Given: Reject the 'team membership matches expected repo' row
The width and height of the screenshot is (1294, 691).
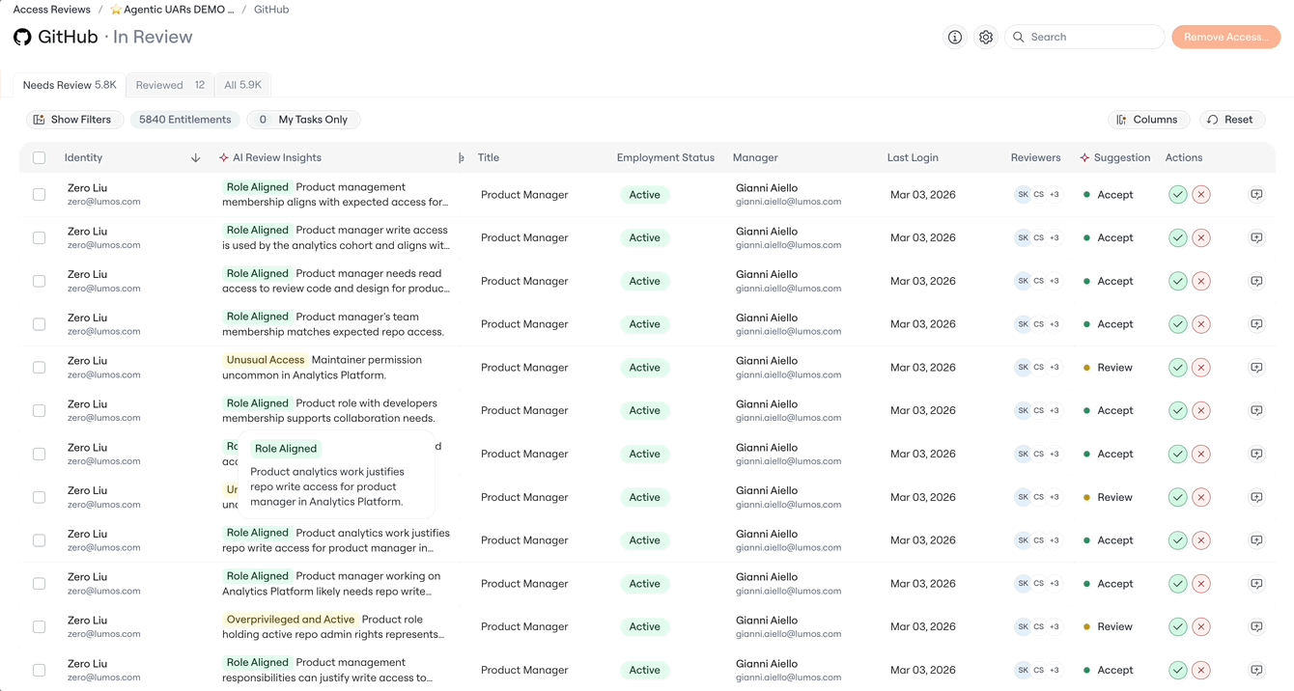Looking at the screenshot, I should click(x=1201, y=324).
